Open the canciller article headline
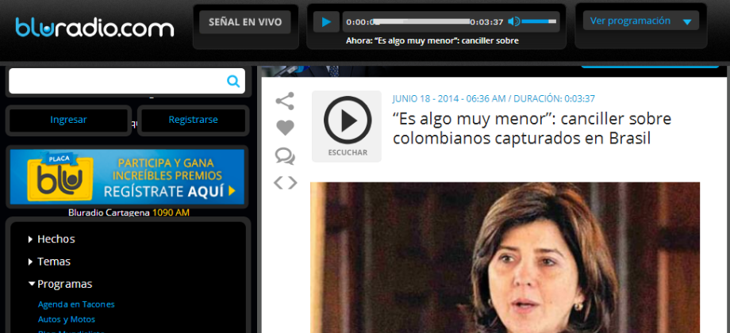Image resolution: width=730 pixels, height=333 pixels. tap(532, 128)
